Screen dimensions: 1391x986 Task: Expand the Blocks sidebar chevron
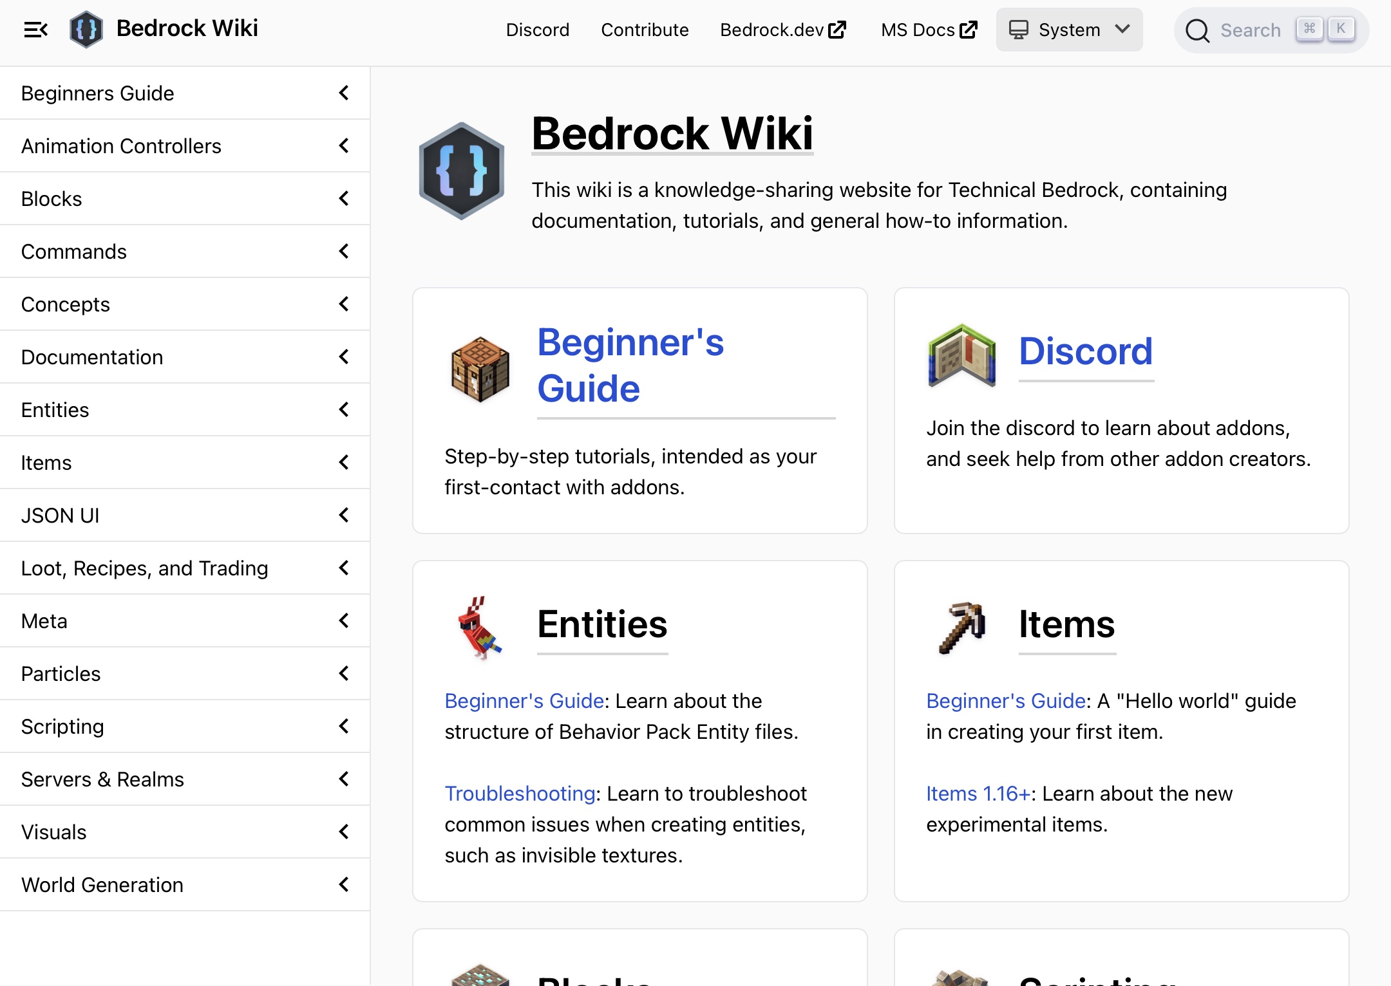click(344, 199)
